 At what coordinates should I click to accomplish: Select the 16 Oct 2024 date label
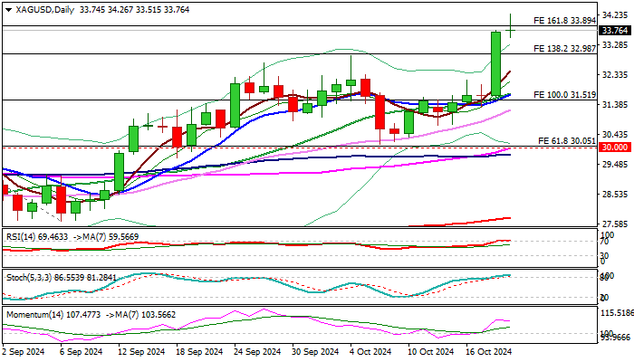pos(488,351)
